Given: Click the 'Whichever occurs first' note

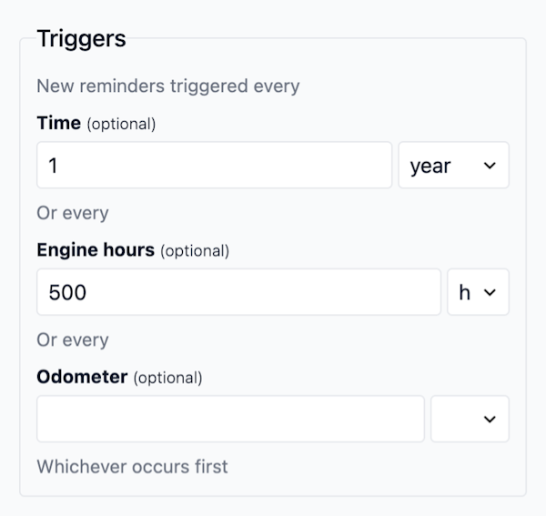Looking at the screenshot, I should pyautogui.click(x=132, y=467).
